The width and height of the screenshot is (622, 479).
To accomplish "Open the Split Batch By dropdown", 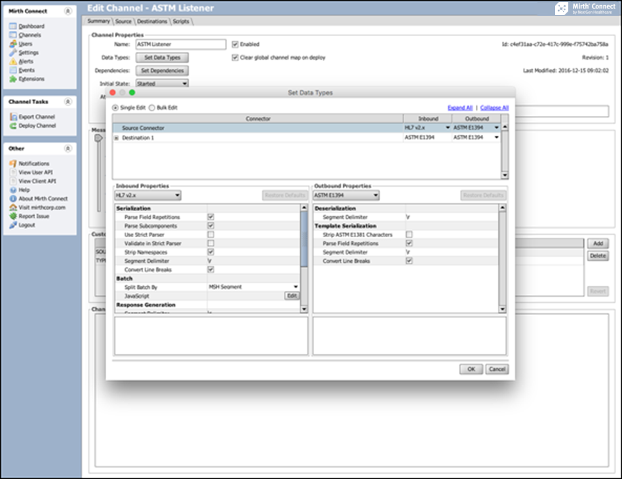I will 253,287.
